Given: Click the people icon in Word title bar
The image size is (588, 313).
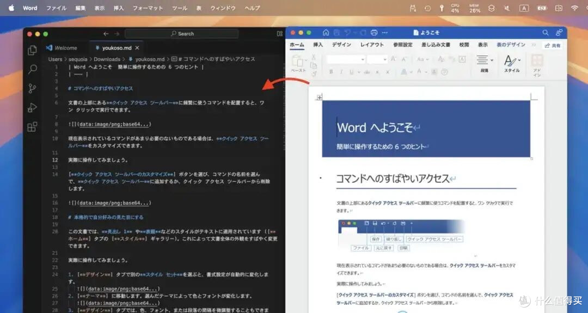Looking at the screenshot, I should coord(559,33).
